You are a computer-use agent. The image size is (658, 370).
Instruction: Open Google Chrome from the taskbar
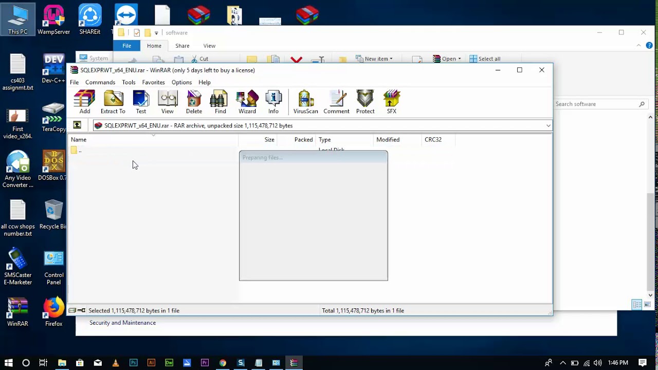click(x=223, y=363)
